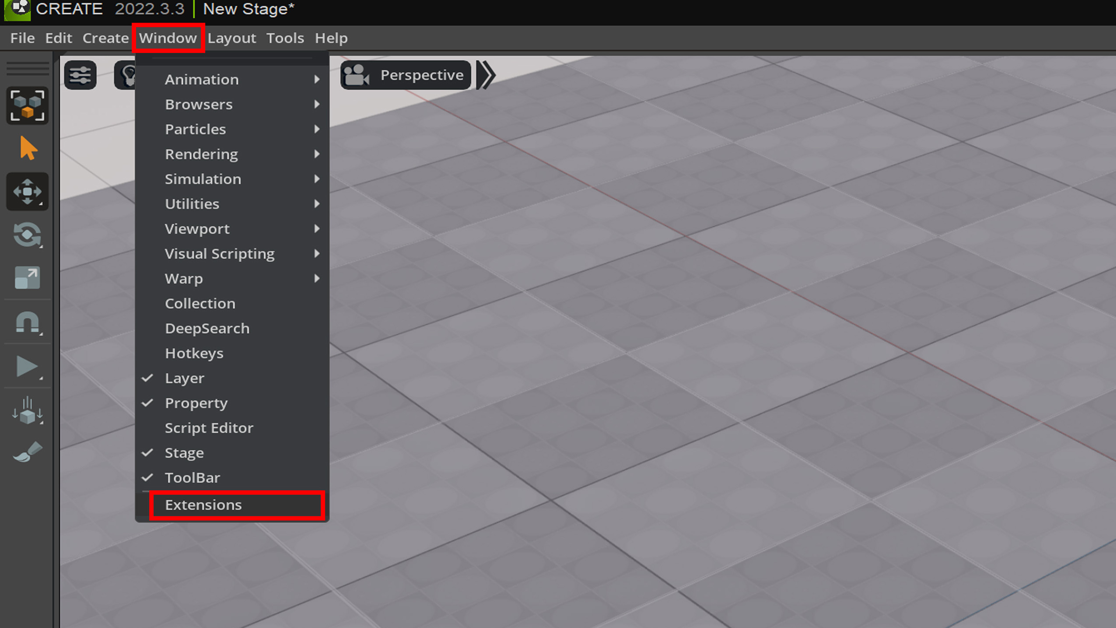Activate the Move tool
Viewport: 1116px width, 628px height.
click(27, 192)
